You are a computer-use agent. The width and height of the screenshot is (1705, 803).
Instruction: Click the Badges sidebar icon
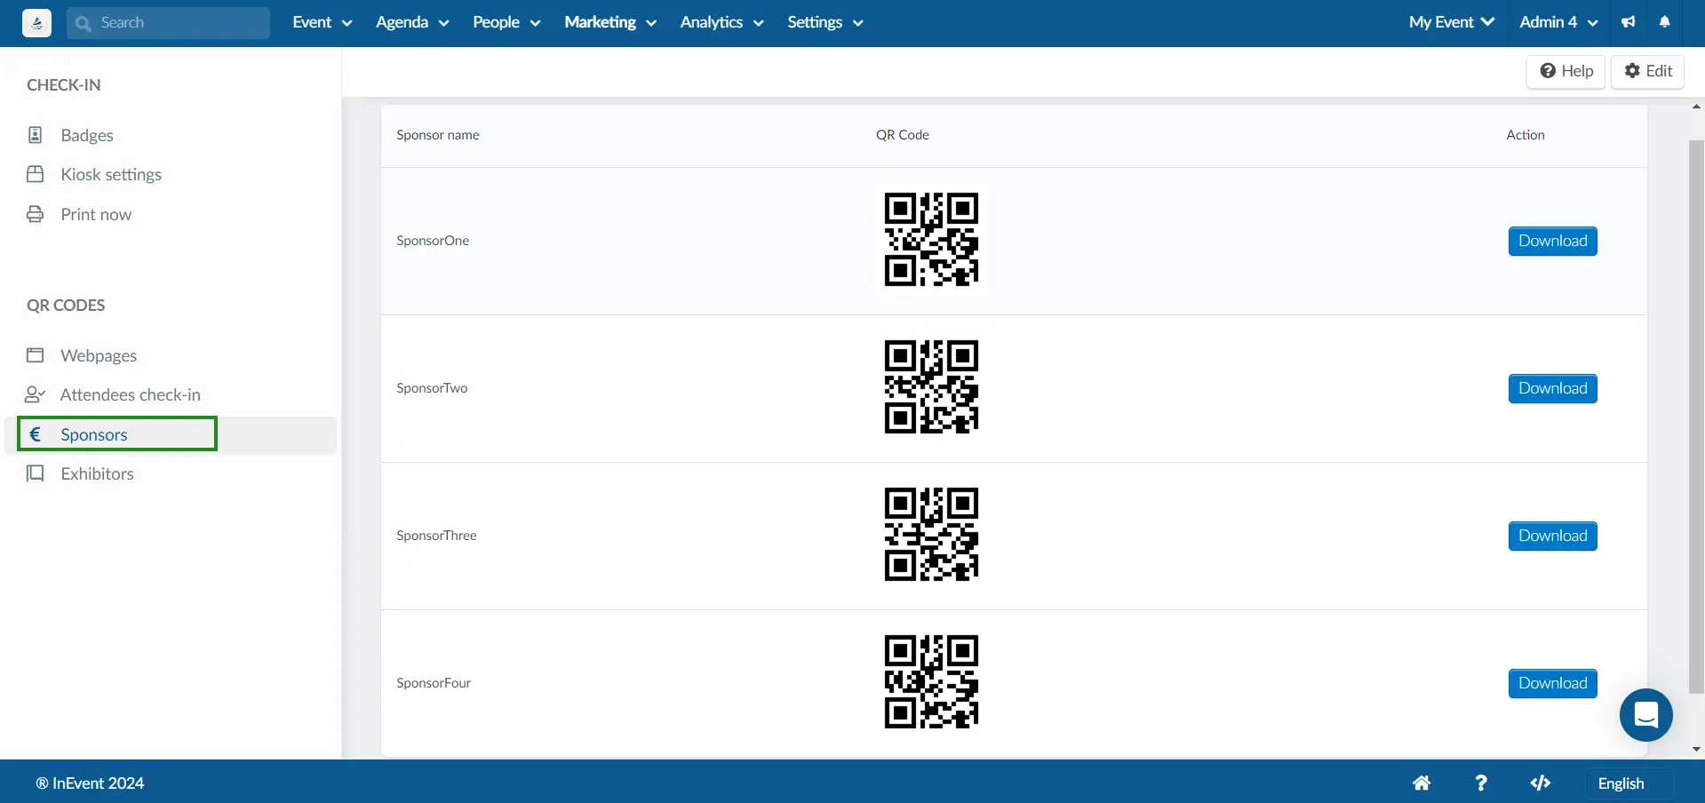point(36,135)
